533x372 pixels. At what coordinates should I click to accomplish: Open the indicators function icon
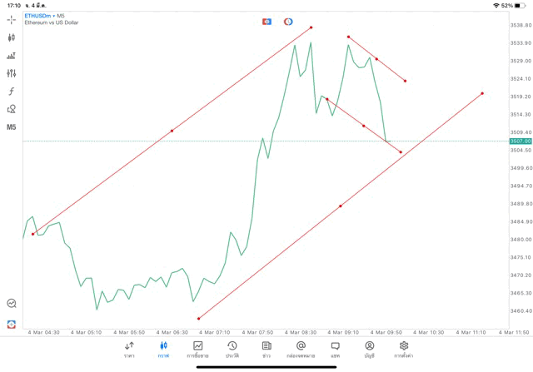tap(11, 91)
